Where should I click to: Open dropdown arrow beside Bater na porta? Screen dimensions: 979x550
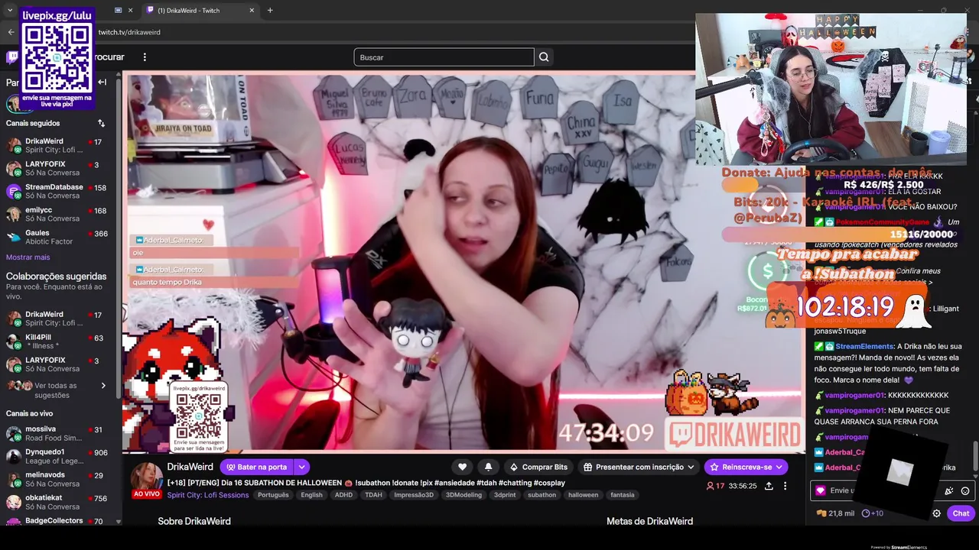point(302,467)
